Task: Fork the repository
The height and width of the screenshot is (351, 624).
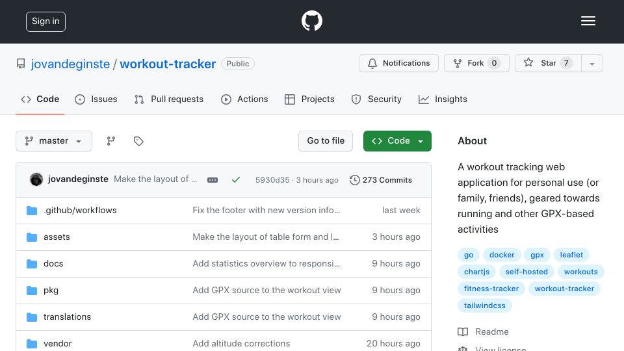Action: (476, 63)
